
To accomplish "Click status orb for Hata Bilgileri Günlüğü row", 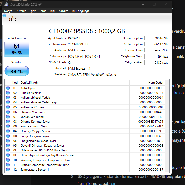I will pyautogui.click(x=8, y=155).
